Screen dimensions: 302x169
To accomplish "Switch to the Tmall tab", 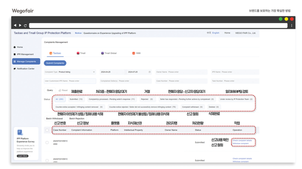I will (x=81, y=53).
